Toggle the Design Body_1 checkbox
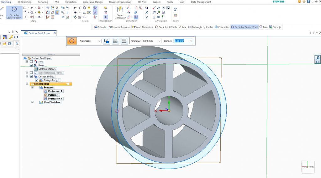Screen dimensions: 321x178 pos(37,80)
